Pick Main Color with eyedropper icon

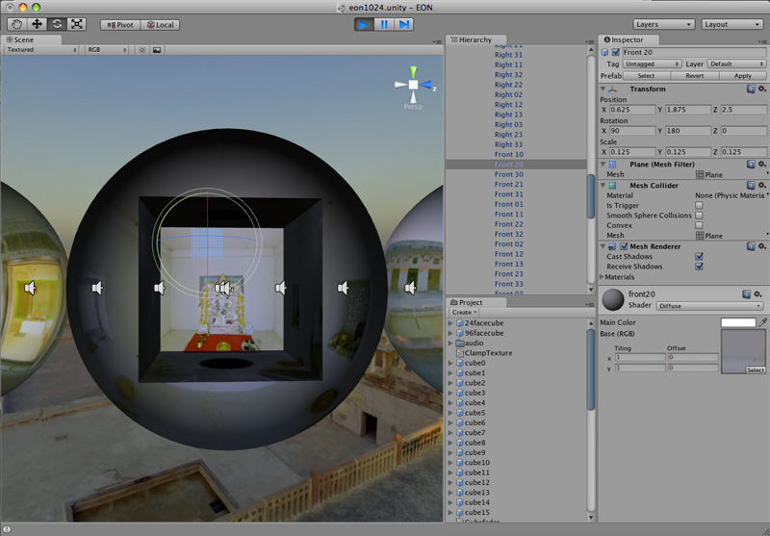pyautogui.click(x=763, y=322)
